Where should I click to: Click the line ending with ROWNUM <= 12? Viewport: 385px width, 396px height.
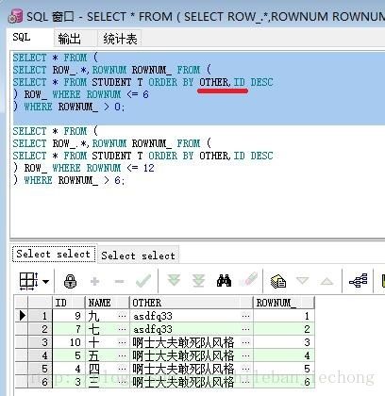coord(84,168)
